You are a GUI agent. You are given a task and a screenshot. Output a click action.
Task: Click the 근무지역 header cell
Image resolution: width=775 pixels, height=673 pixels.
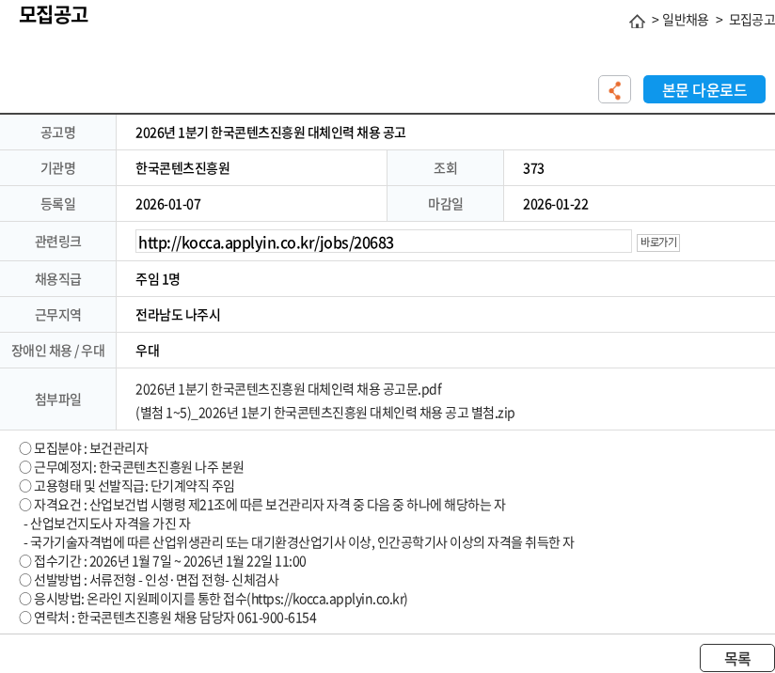[x=57, y=315]
